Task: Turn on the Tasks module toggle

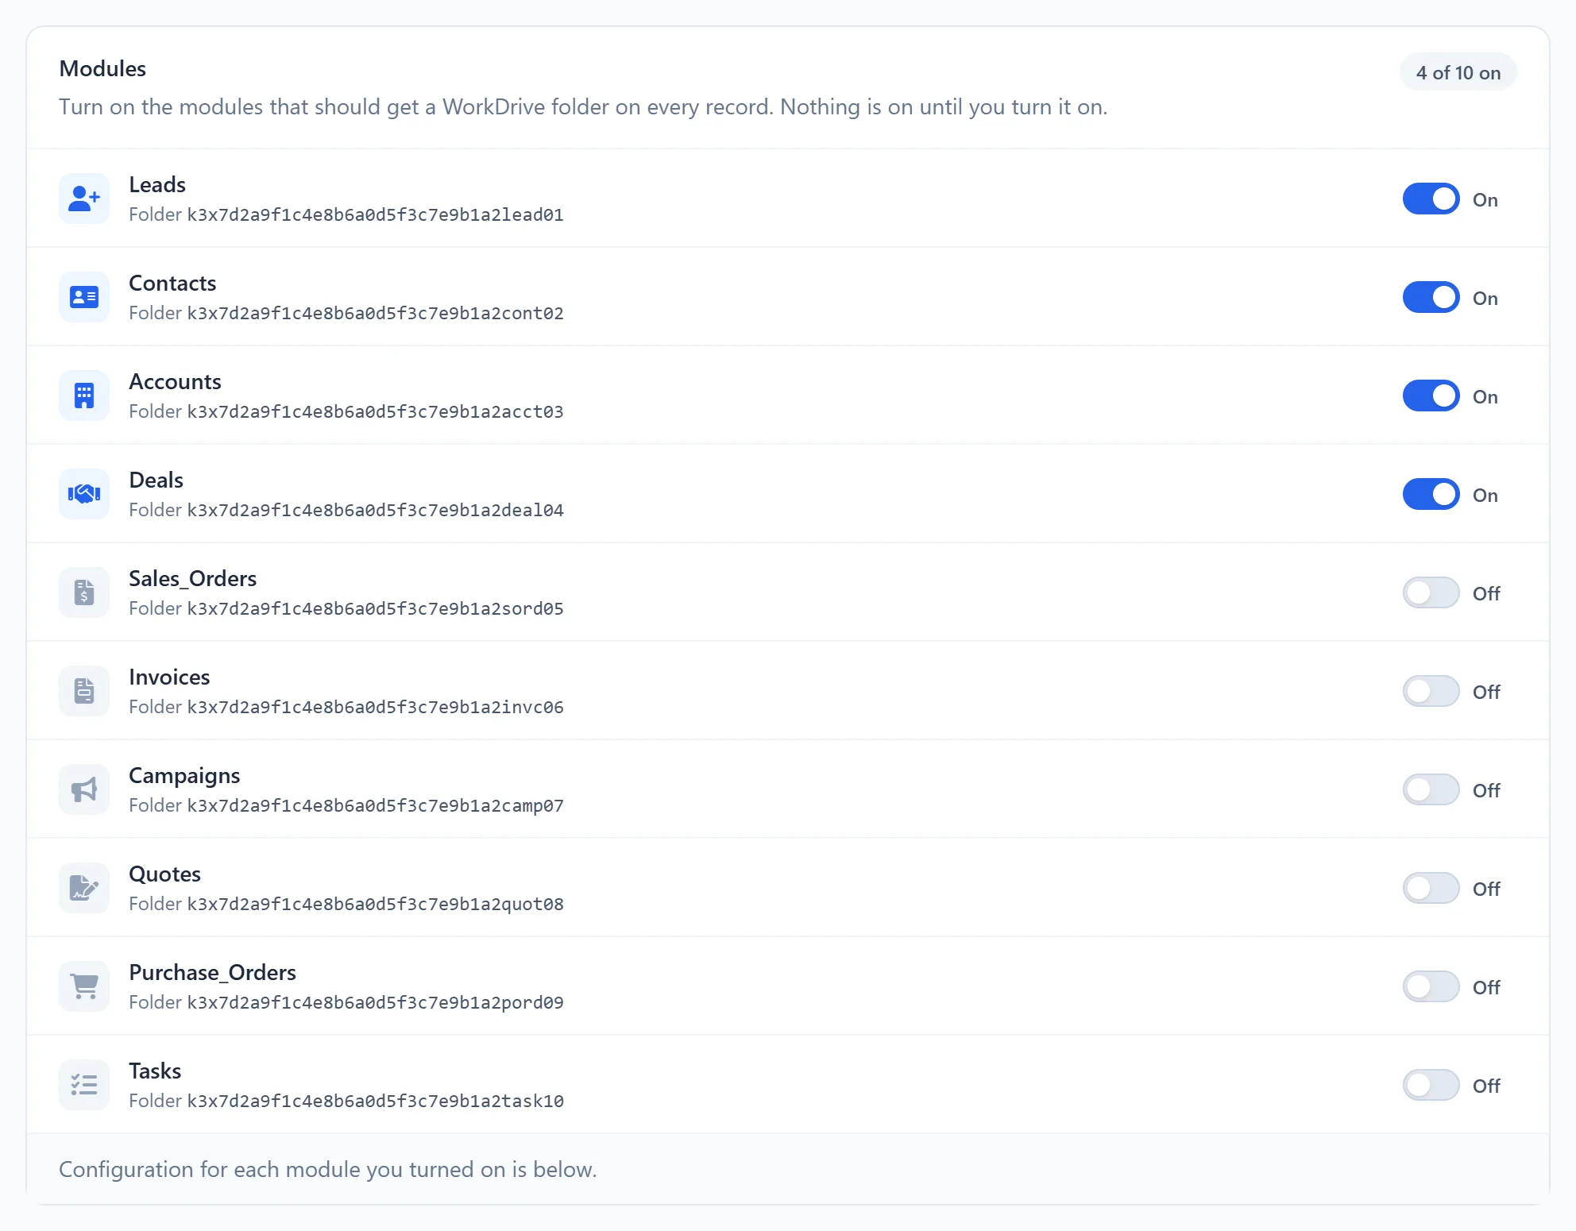Action: [1431, 1085]
